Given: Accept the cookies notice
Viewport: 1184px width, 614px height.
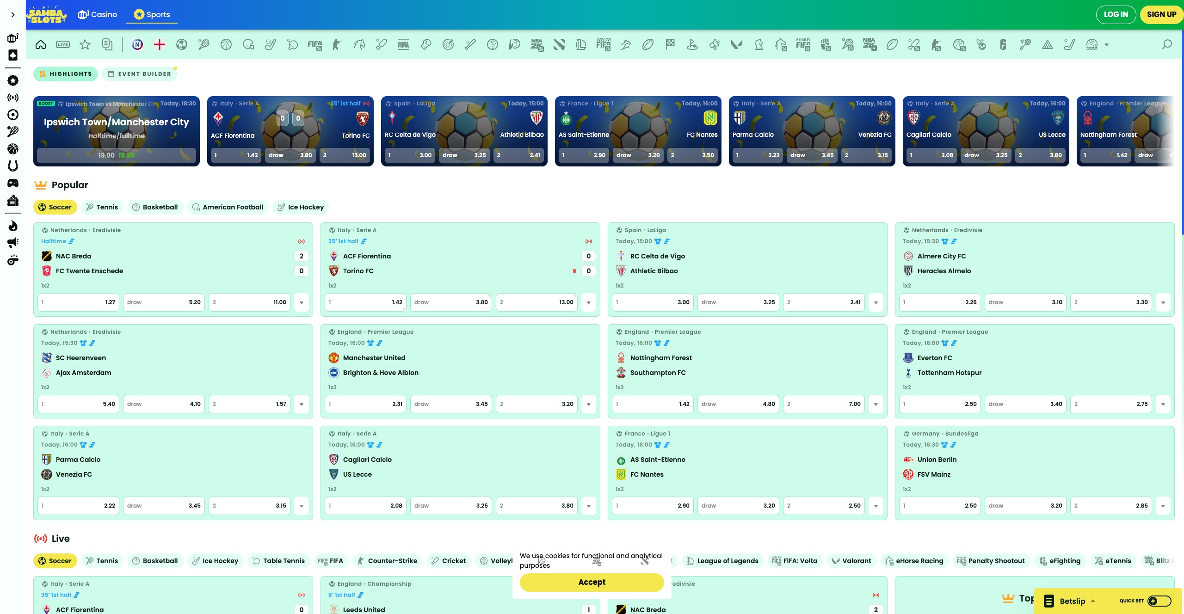Looking at the screenshot, I should [592, 582].
